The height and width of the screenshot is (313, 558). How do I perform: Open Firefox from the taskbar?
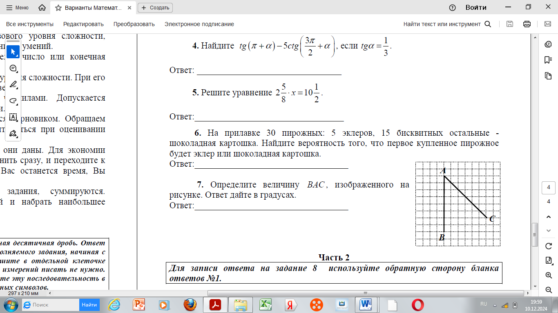(x=190, y=304)
